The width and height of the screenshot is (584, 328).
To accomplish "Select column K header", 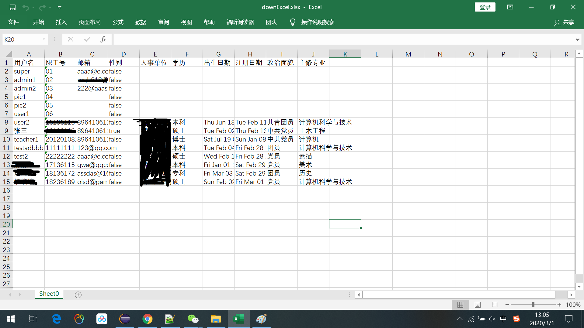I will 345,54.
